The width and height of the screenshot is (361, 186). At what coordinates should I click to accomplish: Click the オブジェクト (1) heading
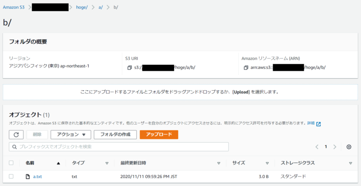click(x=29, y=115)
